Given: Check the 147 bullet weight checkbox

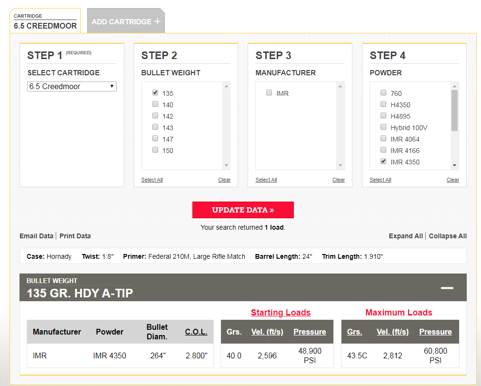Looking at the screenshot, I should (x=155, y=138).
